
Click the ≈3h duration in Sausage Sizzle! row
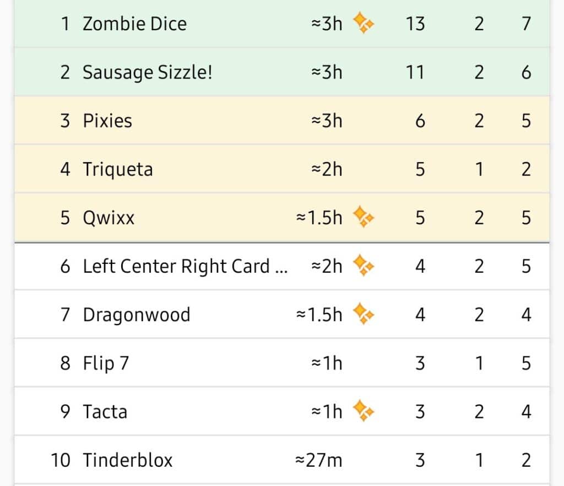(327, 72)
